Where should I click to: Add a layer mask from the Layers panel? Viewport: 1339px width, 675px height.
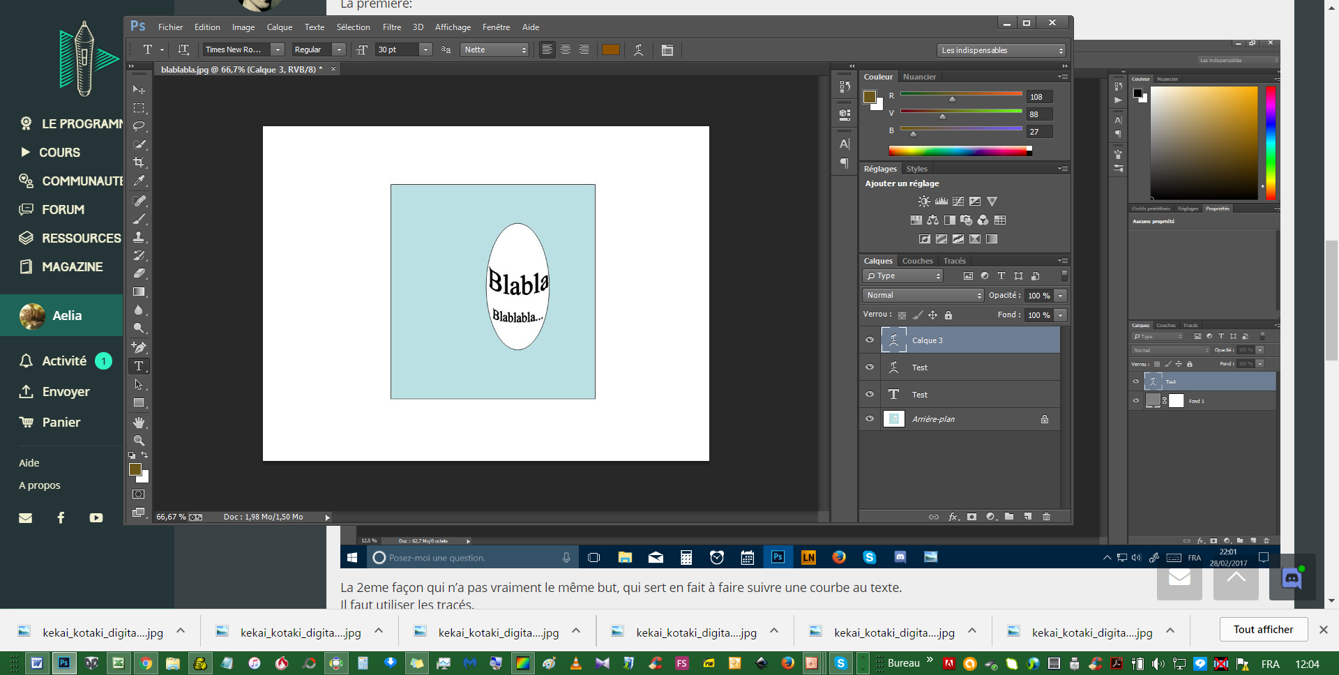[972, 517]
